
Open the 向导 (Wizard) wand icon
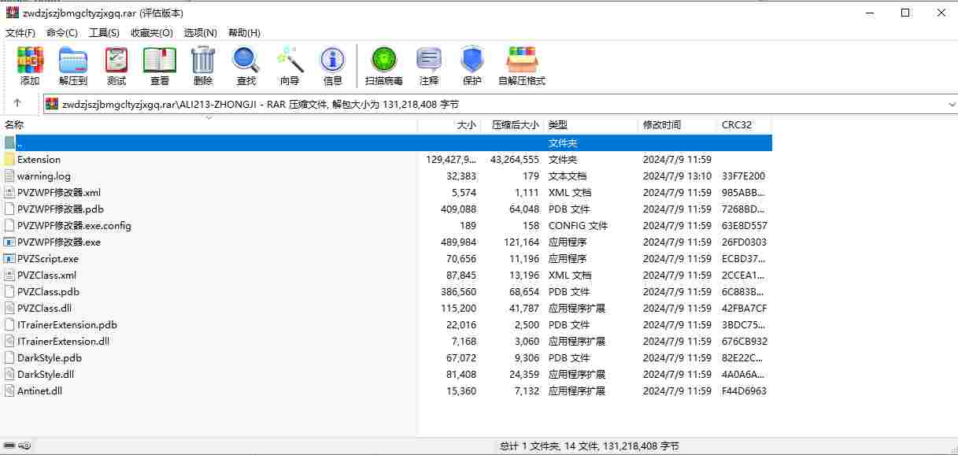290,59
